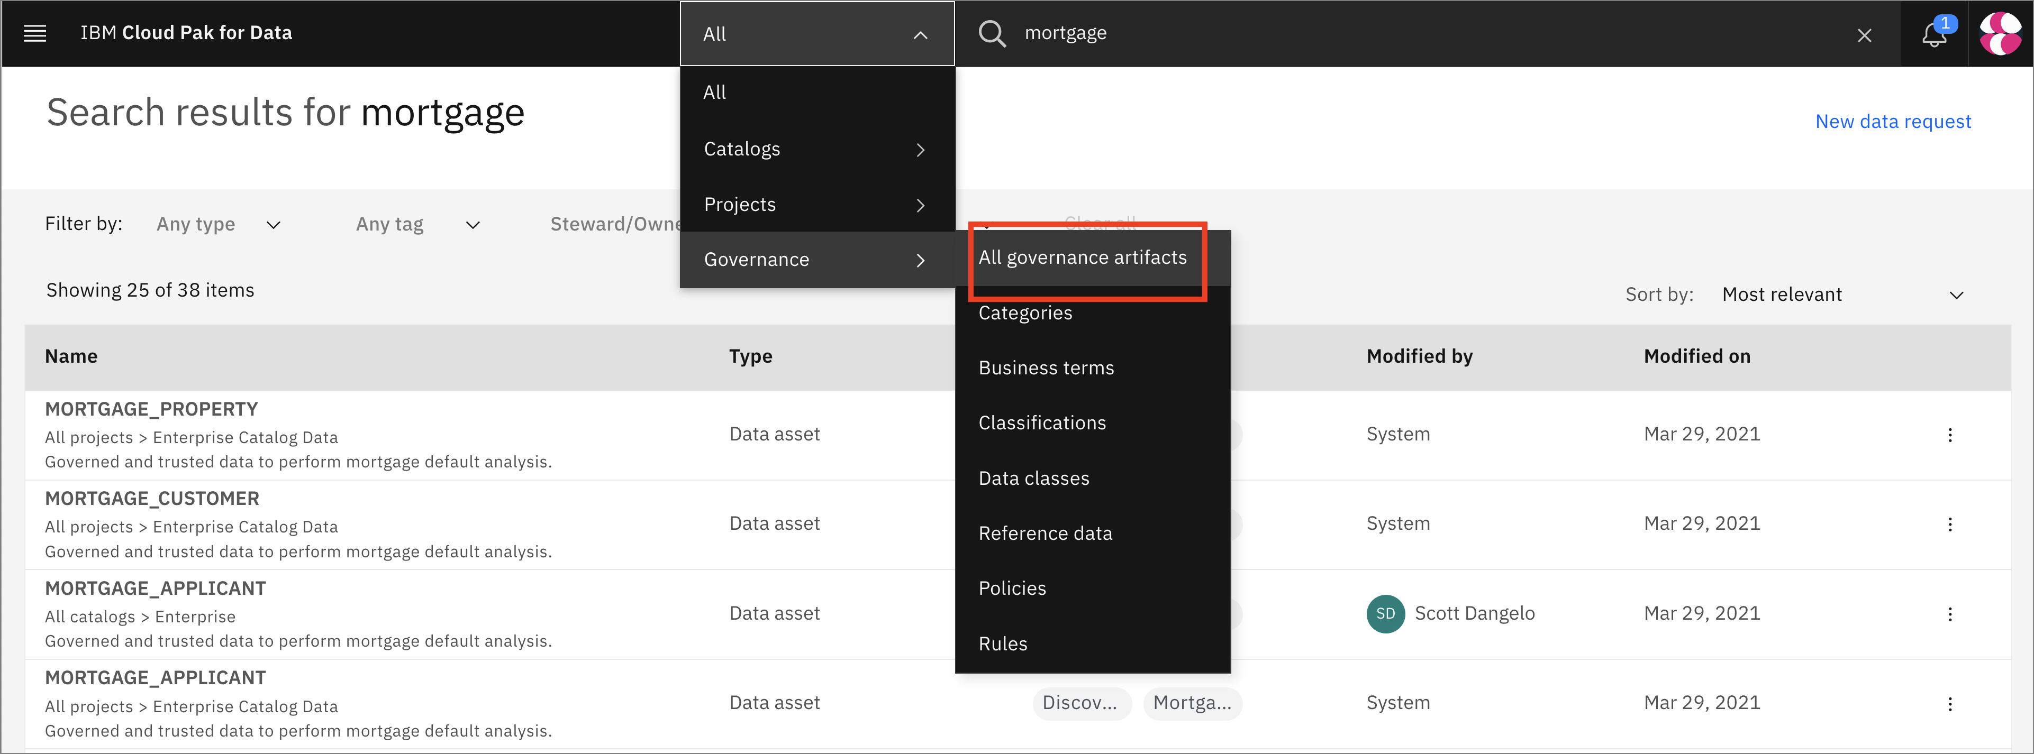Choose the Governance menu entry
This screenshot has width=2034, height=754.
[817, 260]
